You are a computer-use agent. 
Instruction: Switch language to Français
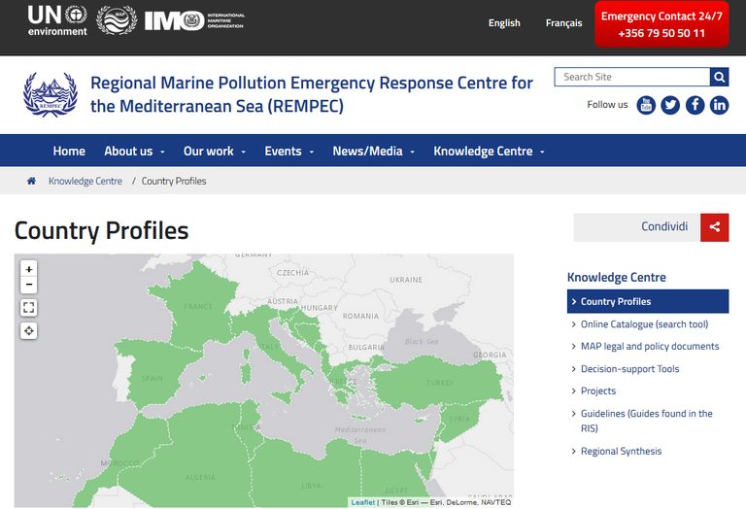point(563,23)
